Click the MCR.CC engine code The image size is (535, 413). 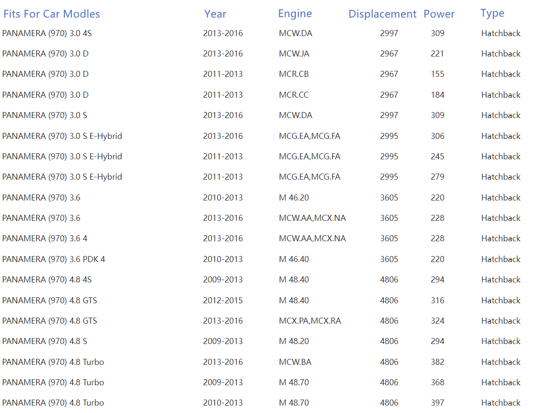pos(294,95)
